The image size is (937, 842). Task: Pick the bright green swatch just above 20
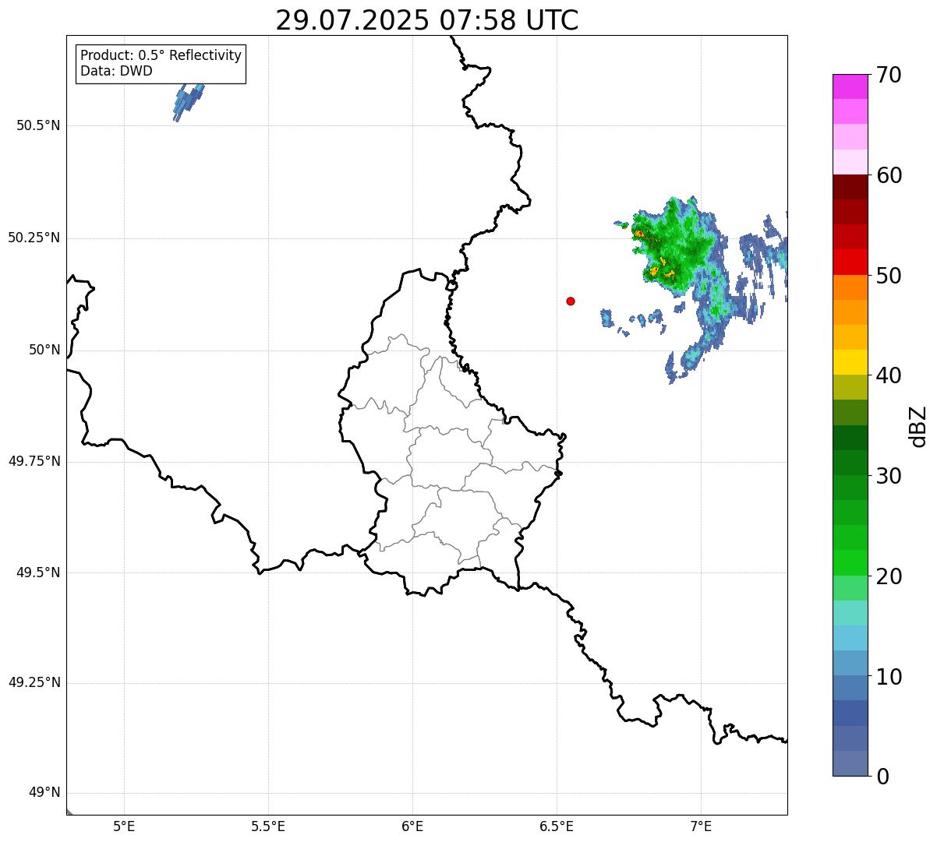[x=850, y=562]
